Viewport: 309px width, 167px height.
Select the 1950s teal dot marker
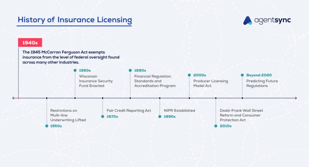pyautogui.click(x=47, y=126)
